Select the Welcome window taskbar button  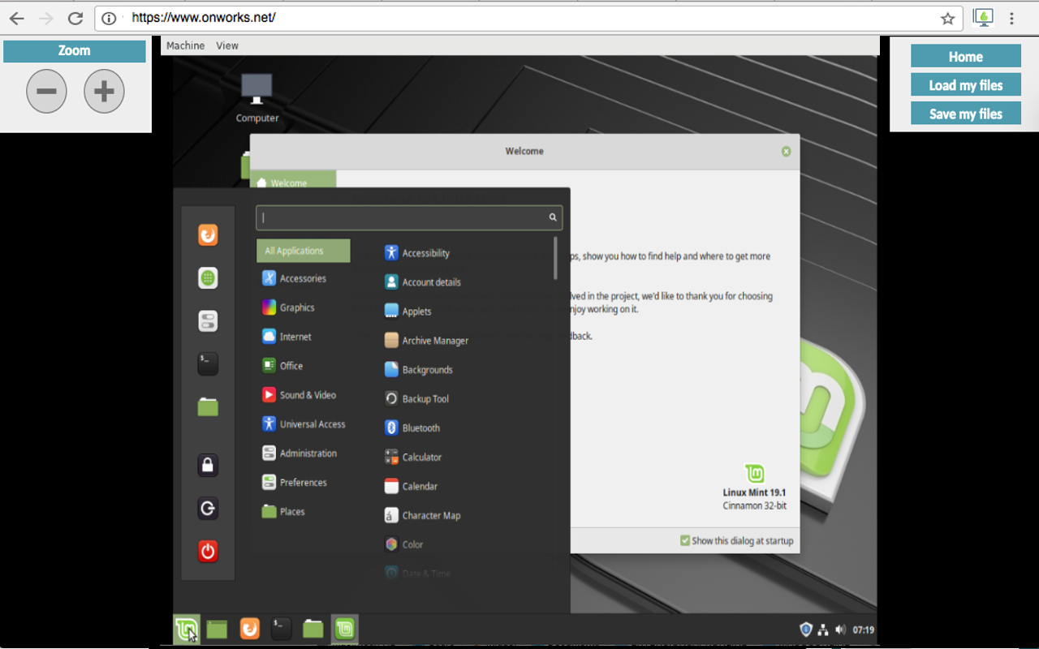[345, 629]
